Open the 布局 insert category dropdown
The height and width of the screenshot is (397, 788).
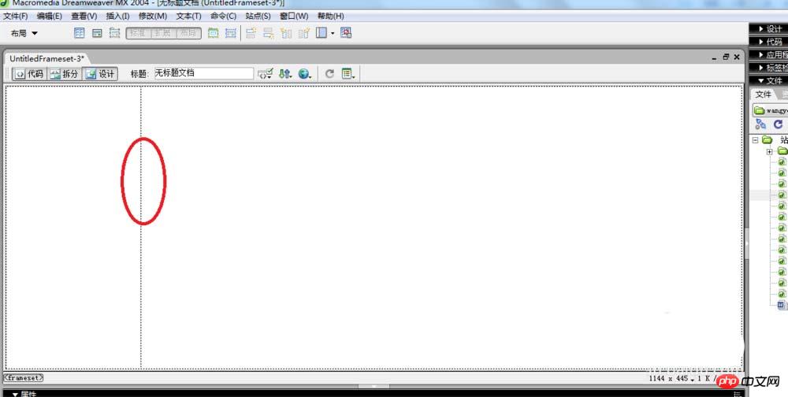pos(24,33)
